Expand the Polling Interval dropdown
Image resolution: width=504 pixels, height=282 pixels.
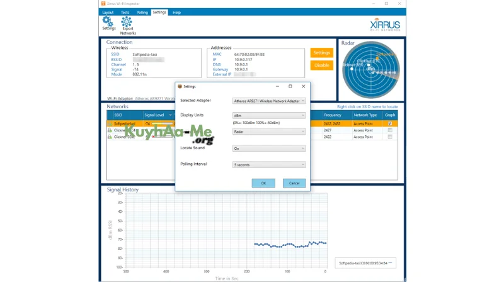click(x=269, y=165)
